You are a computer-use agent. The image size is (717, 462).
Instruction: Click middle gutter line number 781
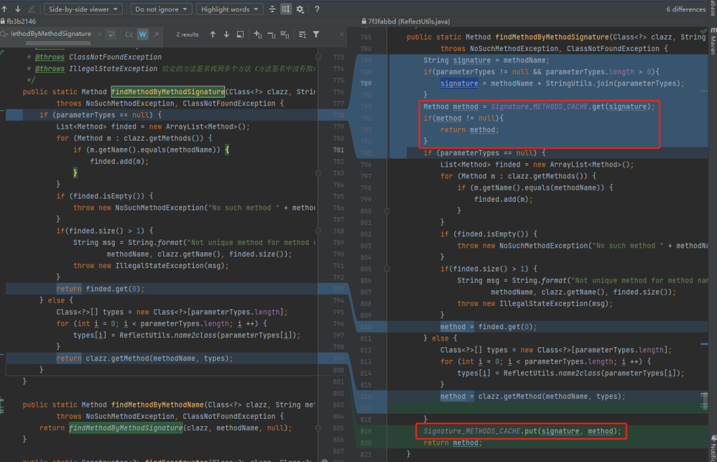(339, 149)
